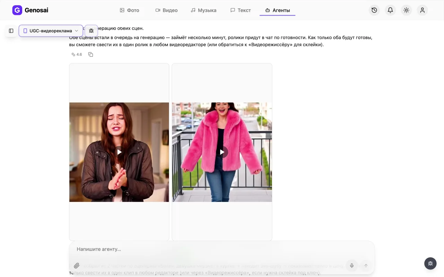Go to the Текст tab
The width and height of the screenshot is (444, 277).
point(241,10)
